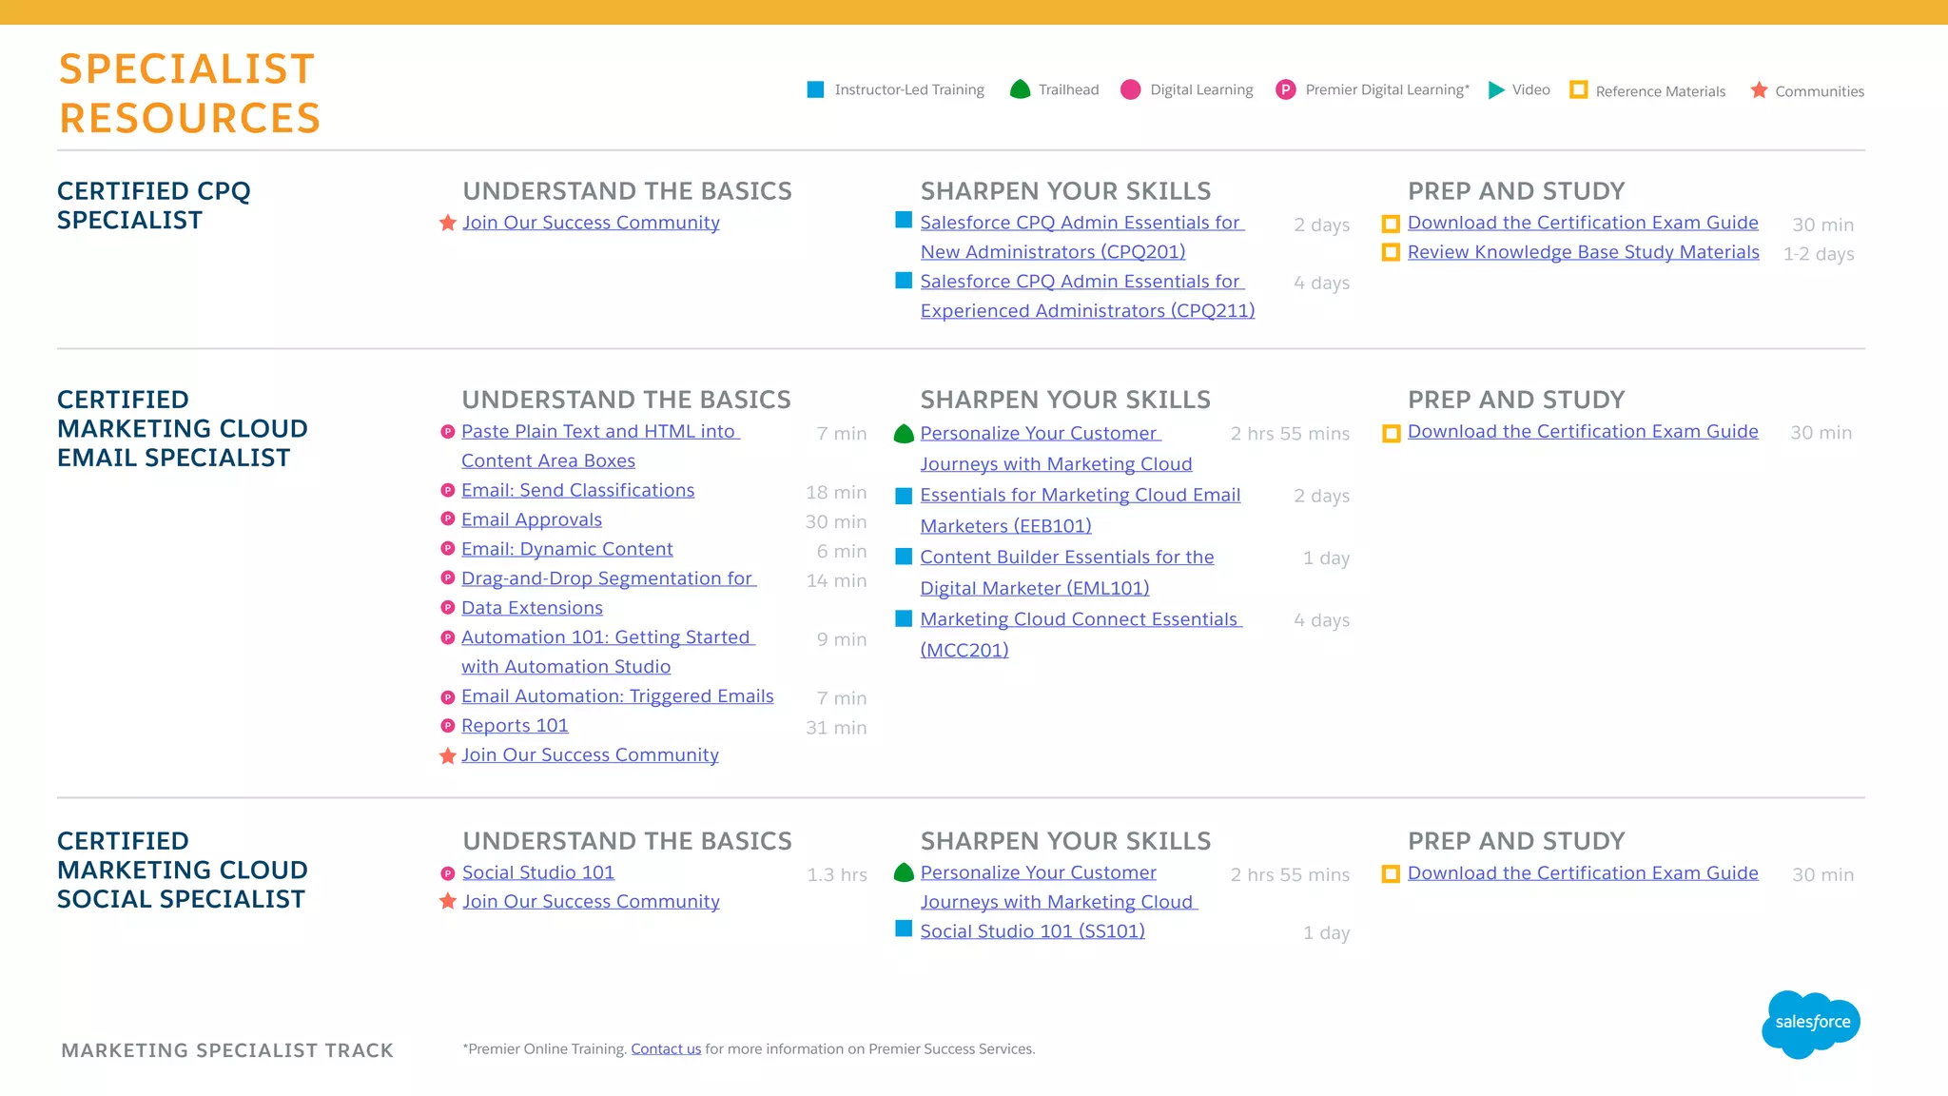This screenshot has height=1096, width=1948.
Task: Click the green Trailhead legend icon
Action: tap(1020, 89)
